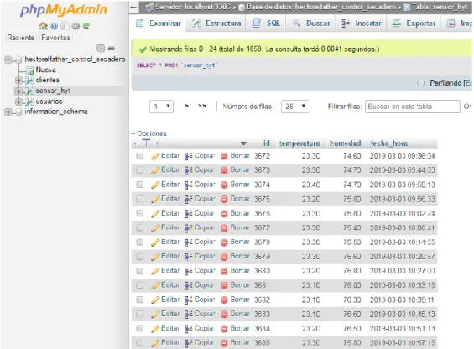
Task: Tick the checkbox for row 3674
Action: [x=139, y=185]
